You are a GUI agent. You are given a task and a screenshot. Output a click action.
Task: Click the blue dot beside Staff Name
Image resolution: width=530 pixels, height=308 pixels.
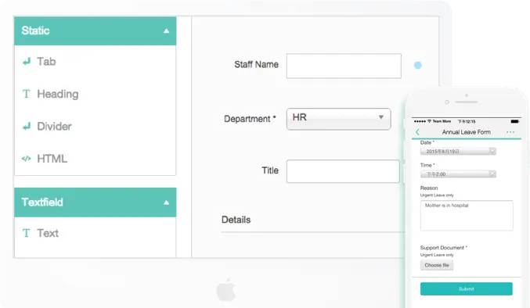pos(418,65)
